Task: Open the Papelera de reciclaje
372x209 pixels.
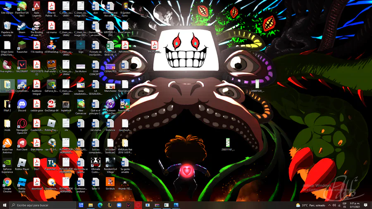Action: click(7, 29)
